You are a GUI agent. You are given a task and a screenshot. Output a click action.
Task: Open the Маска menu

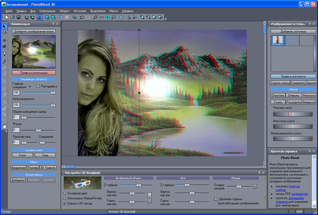pyautogui.click(x=113, y=11)
